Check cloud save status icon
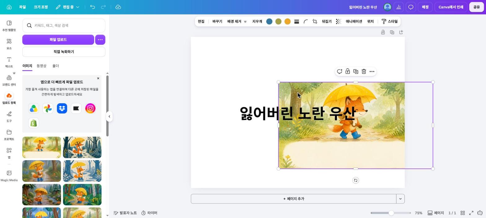The image size is (486, 218). pyautogui.click(x=118, y=7)
